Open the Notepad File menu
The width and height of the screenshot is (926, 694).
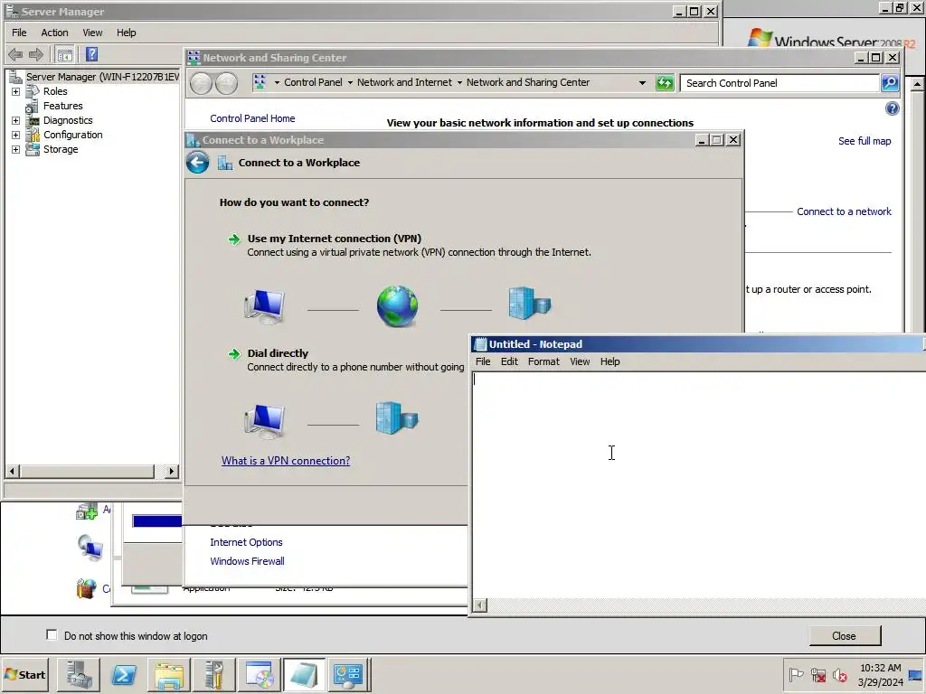483,361
